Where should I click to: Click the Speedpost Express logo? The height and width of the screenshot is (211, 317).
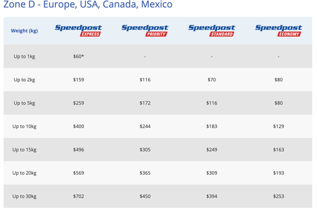tap(78, 31)
